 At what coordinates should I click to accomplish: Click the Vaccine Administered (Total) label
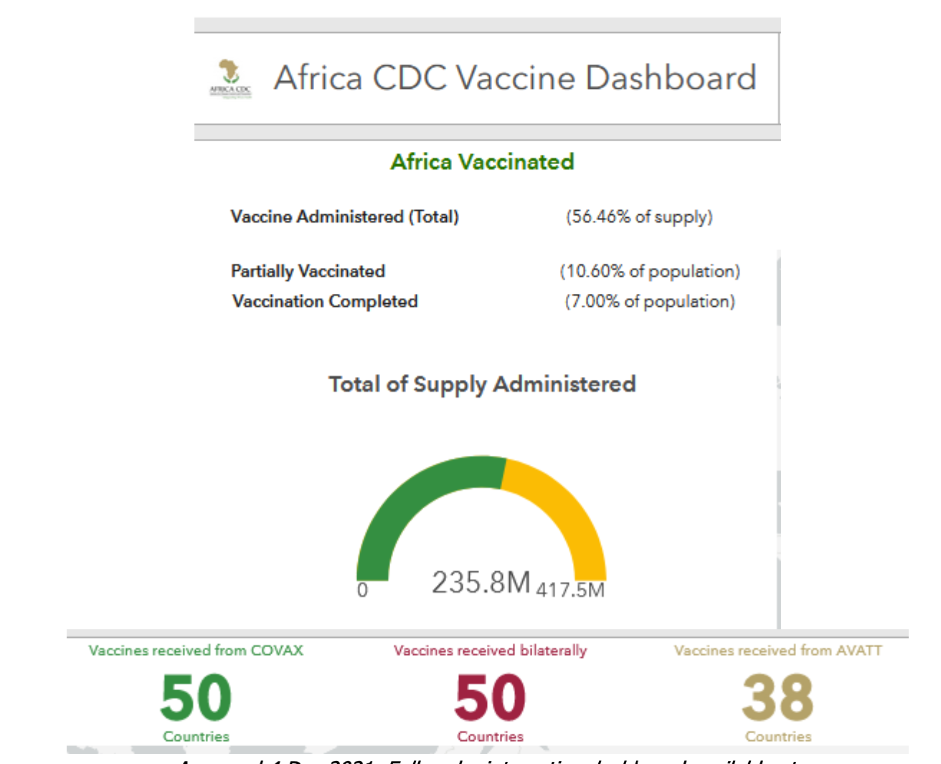(344, 216)
